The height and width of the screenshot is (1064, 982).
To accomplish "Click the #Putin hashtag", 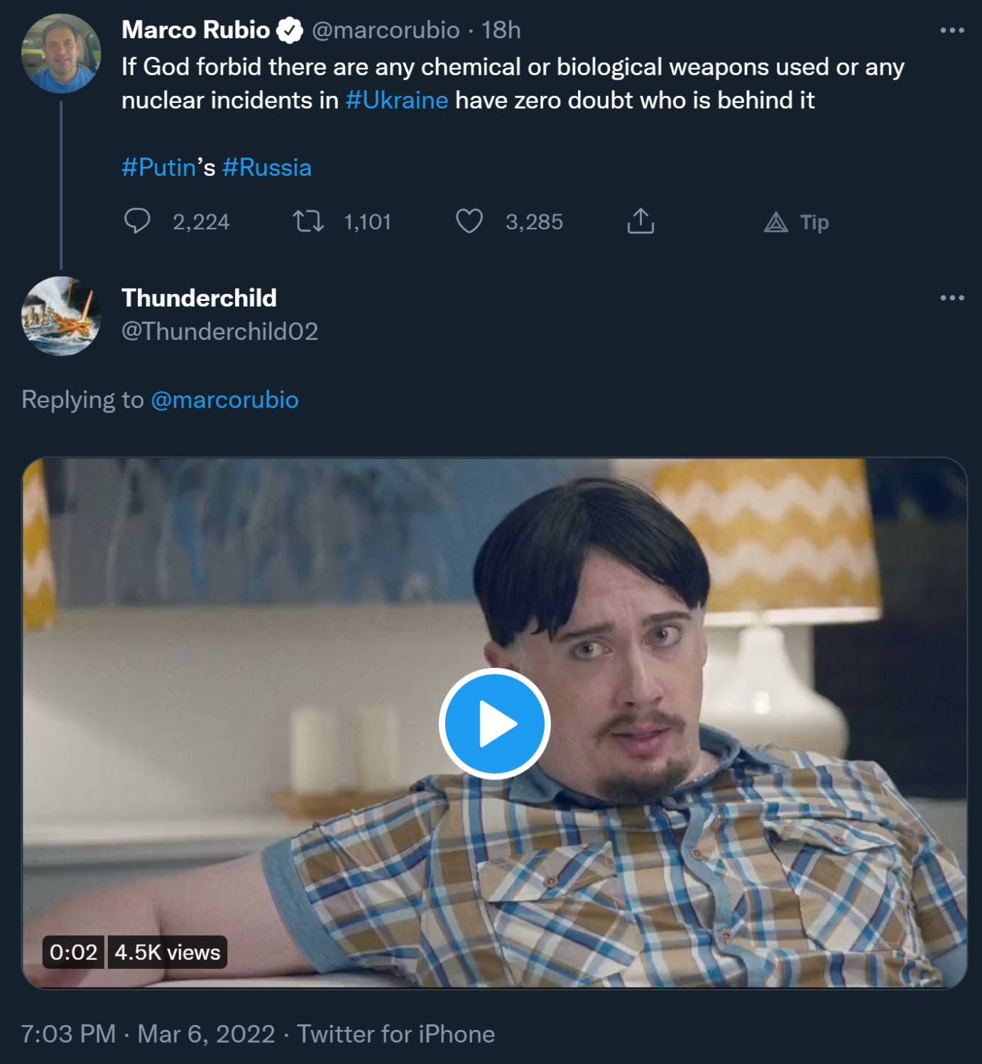I will pos(158,168).
